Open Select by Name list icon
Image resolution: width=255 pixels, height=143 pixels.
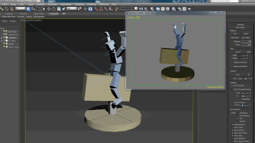(x=33, y=9)
